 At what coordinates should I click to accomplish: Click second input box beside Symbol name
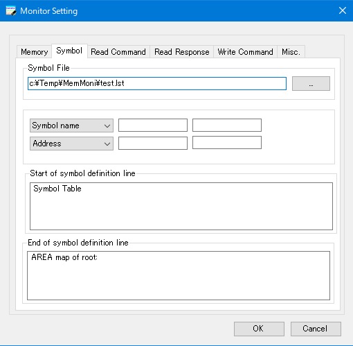227,125
